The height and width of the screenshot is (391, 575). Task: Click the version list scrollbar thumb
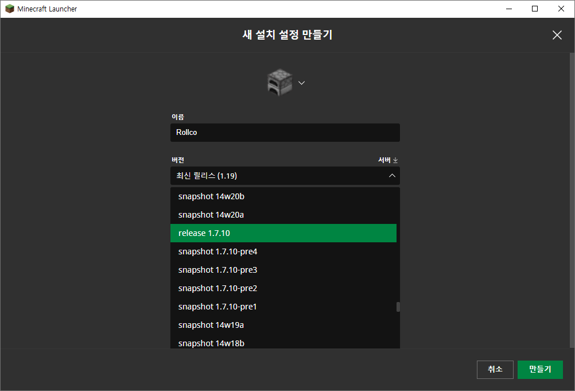[x=398, y=307]
